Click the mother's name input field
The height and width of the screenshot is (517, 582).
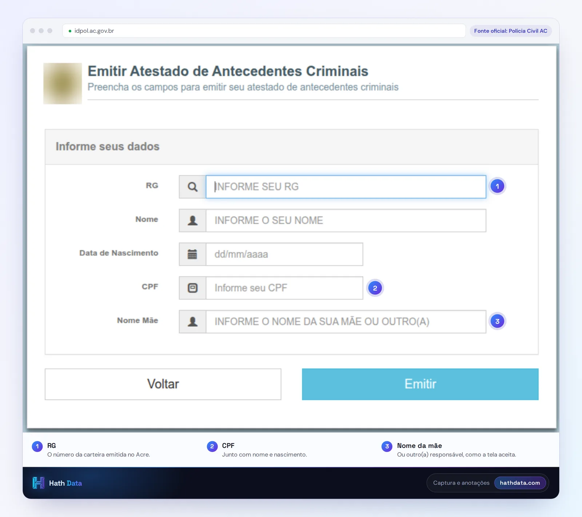[x=346, y=322]
